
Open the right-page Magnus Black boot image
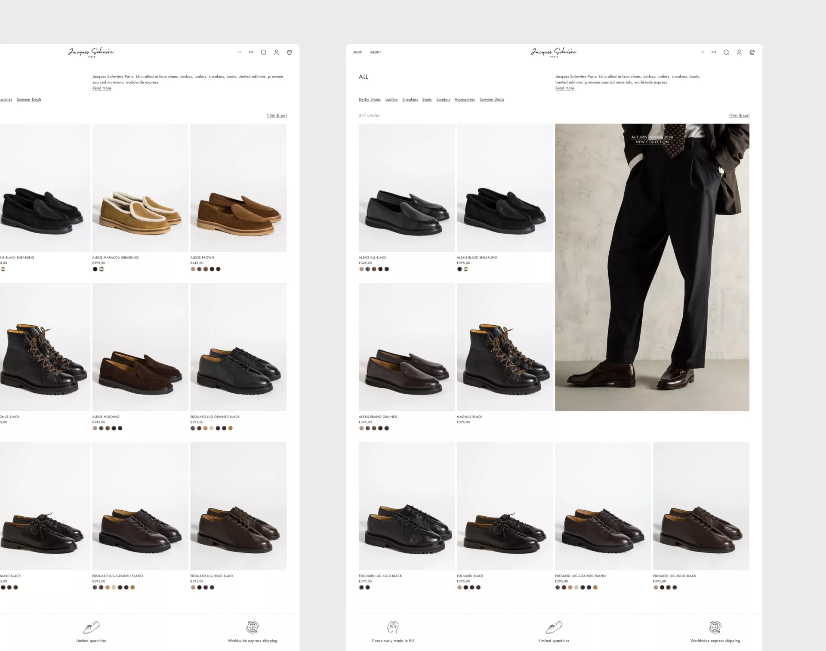pos(505,347)
